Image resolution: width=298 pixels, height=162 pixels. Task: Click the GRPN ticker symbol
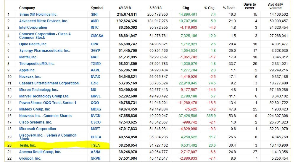[x=95, y=158]
